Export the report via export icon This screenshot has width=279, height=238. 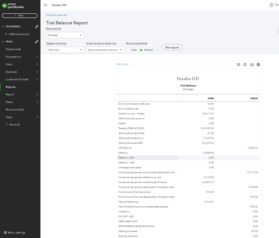[x=252, y=64]
